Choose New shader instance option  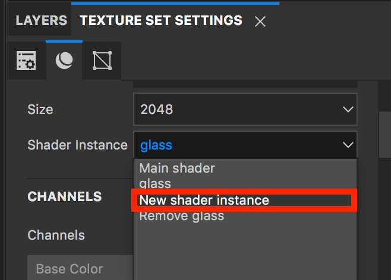click(x=204, y=200)
